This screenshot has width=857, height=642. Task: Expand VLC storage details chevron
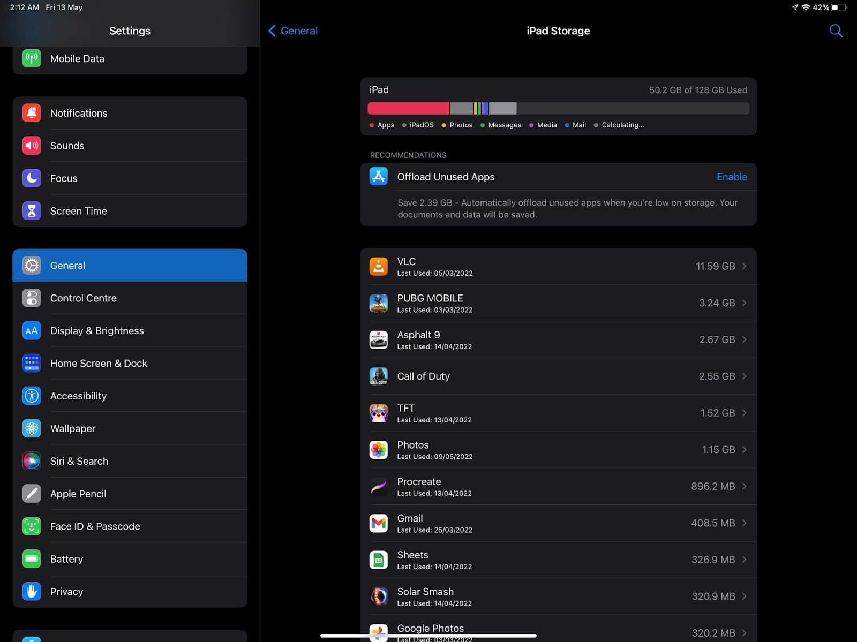pyautogui.click(x=744, y=266)
